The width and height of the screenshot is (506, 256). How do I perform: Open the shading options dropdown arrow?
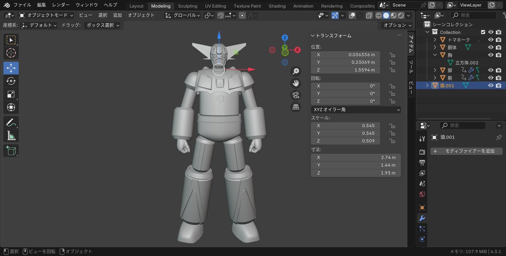point(409,16)
